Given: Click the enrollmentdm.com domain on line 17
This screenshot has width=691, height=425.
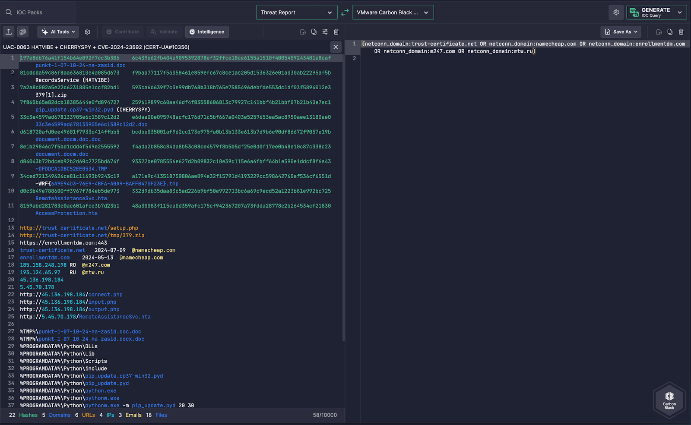Looking at the screenshot, I should [x=45, y=258].
